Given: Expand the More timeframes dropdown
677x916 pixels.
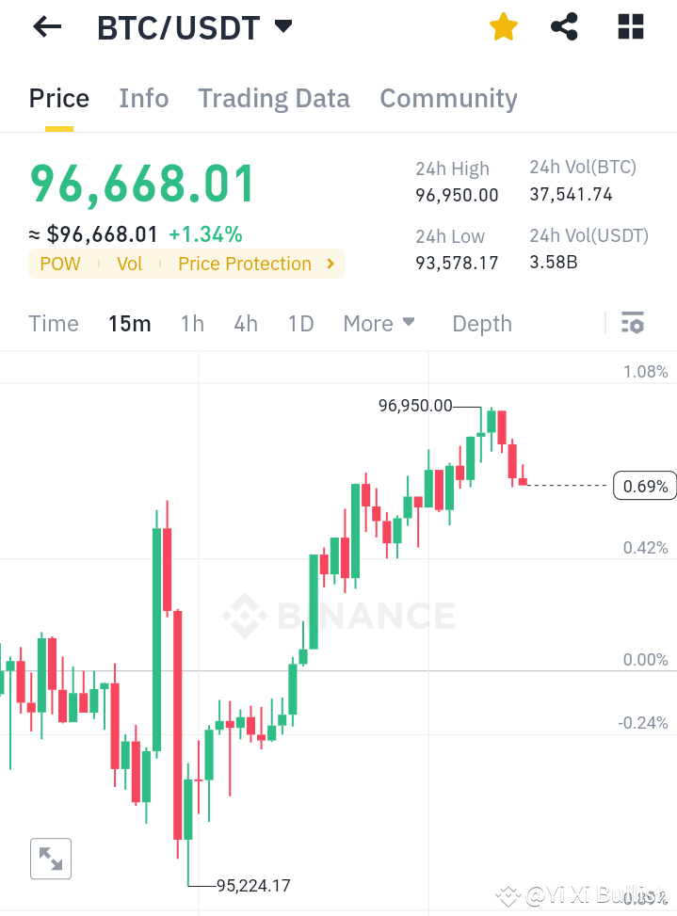Looking at the screenshot, I should (x=379, y=323).
